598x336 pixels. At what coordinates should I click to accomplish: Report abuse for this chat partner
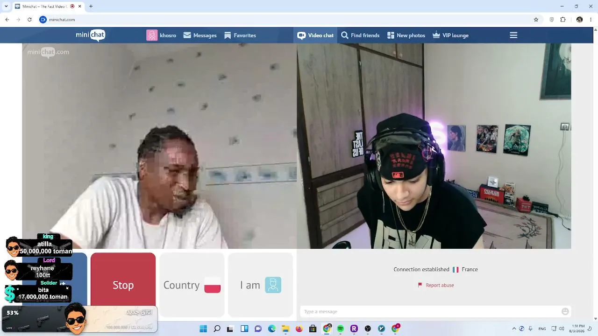coord(436,285)
